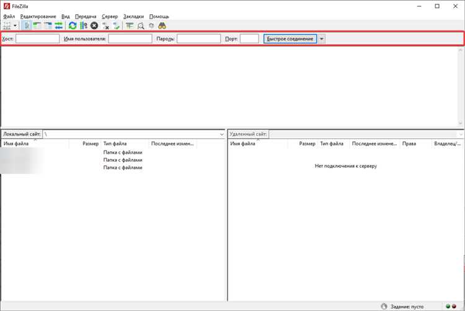Image resolution: width=465 pixels, height=311 pixels.
Task: Open the Передача menu
Action: point(86,16)
